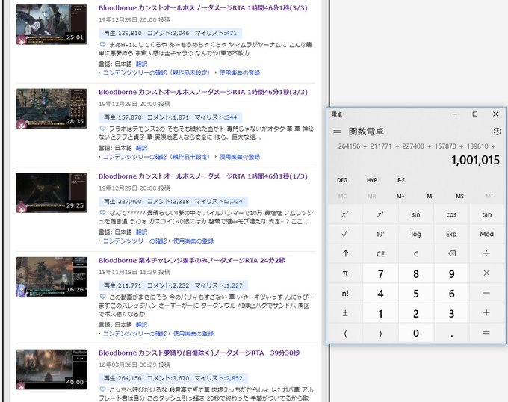Open video titled カンストオールボスノーダメージRTA (1/3)
Screen dimensions: 508x402
pyautogui.click(x=203, y=176)
